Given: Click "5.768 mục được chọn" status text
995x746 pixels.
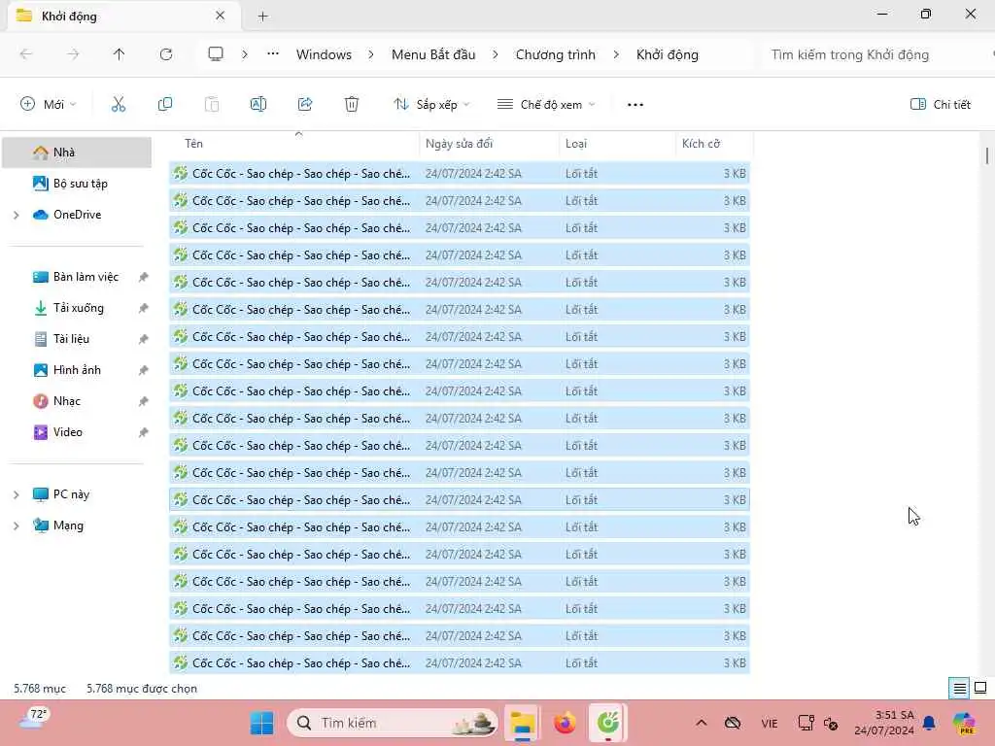Looking at the screenshot, I should pos(142,689).
